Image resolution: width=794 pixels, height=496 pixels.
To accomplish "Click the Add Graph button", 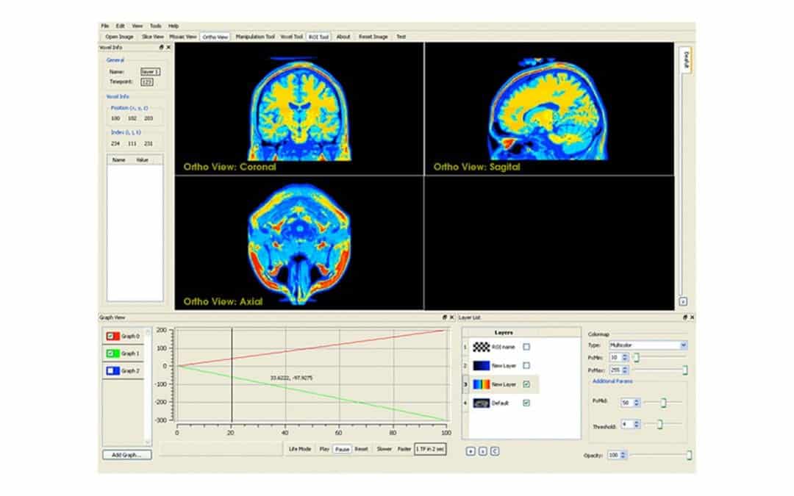I will 126,455.
